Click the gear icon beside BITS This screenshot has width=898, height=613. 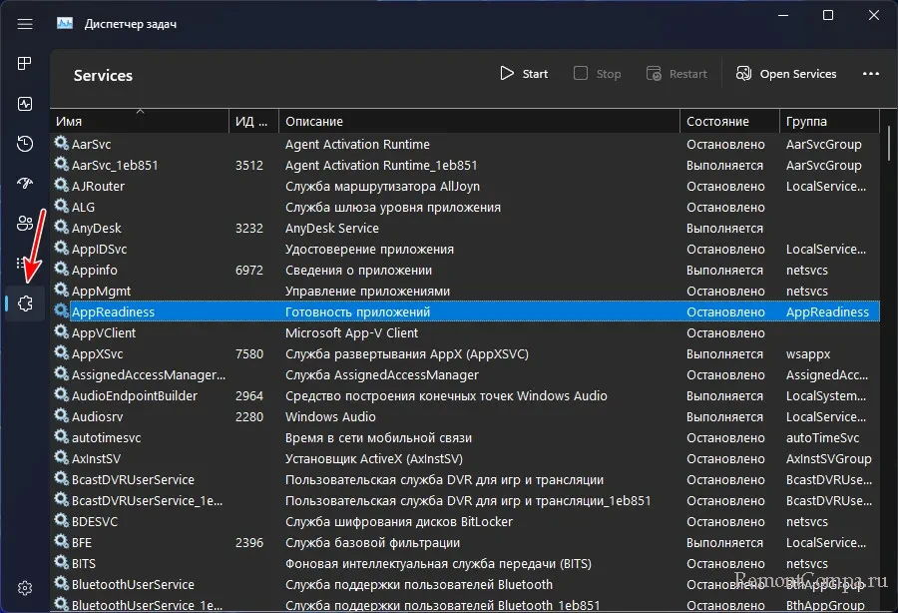coord(61,563)
